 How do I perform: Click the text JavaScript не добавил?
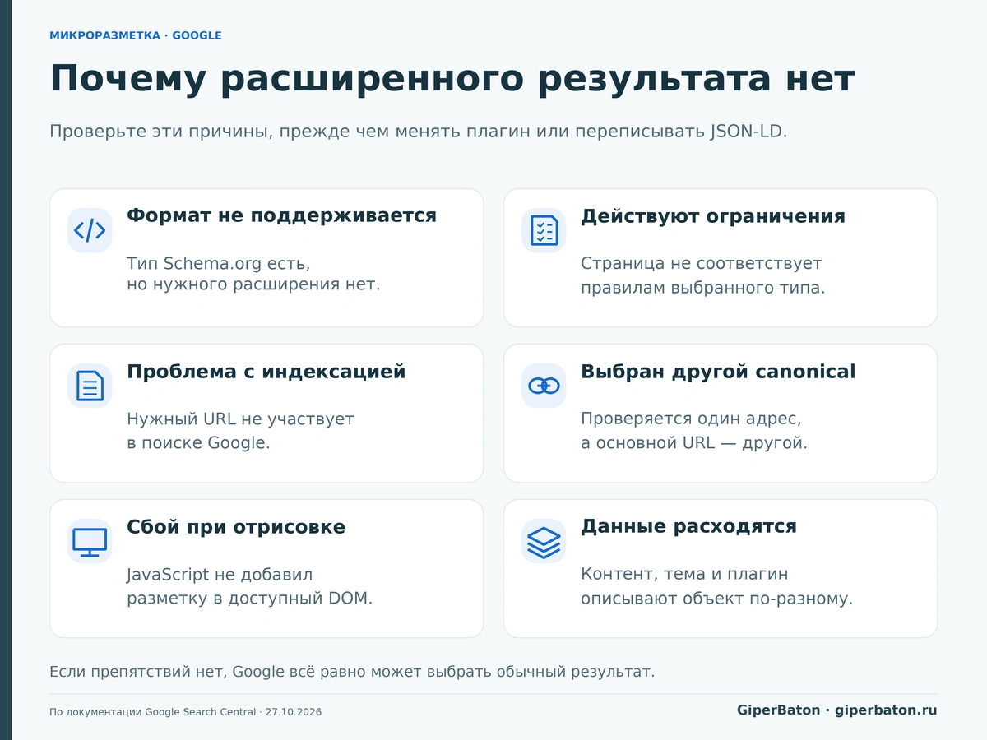[x=220, y=575]
